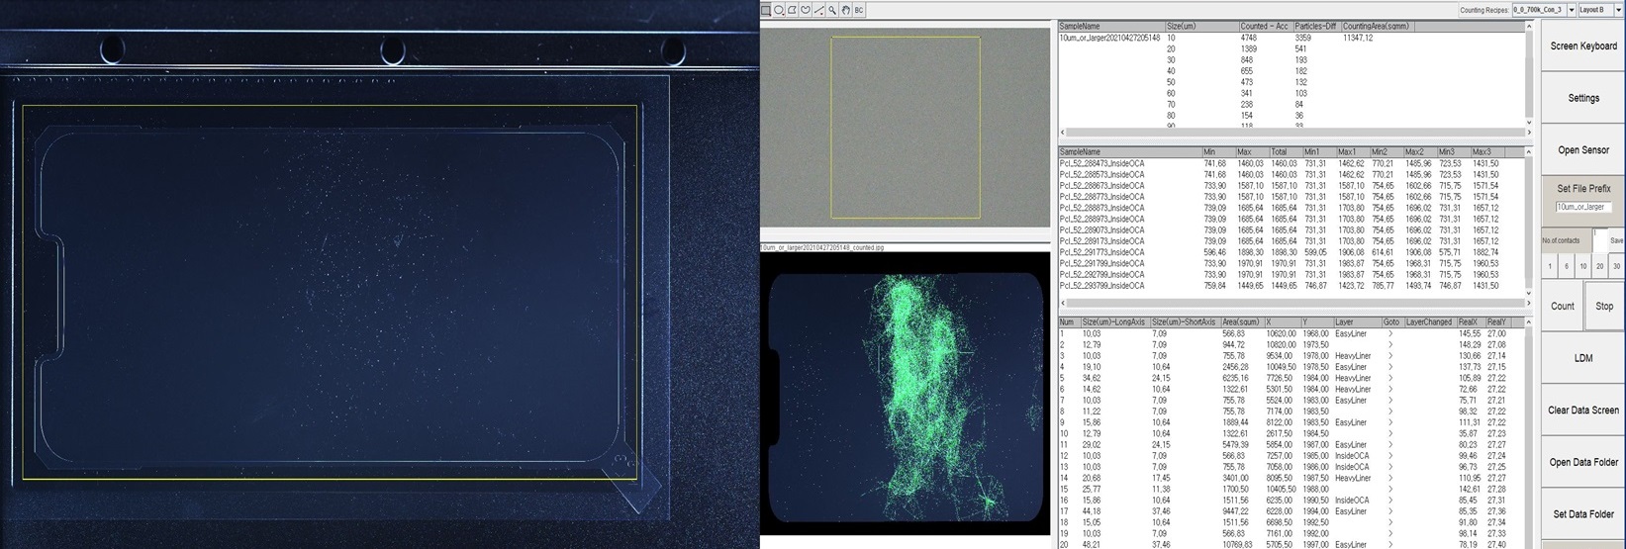
Task: Select the 20 contacts preset button
Action: tap(1599, 266)
